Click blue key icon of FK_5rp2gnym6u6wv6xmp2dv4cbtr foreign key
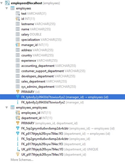 pos(18,128)
